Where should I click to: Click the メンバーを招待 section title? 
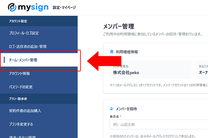click(x=126, y=109)
